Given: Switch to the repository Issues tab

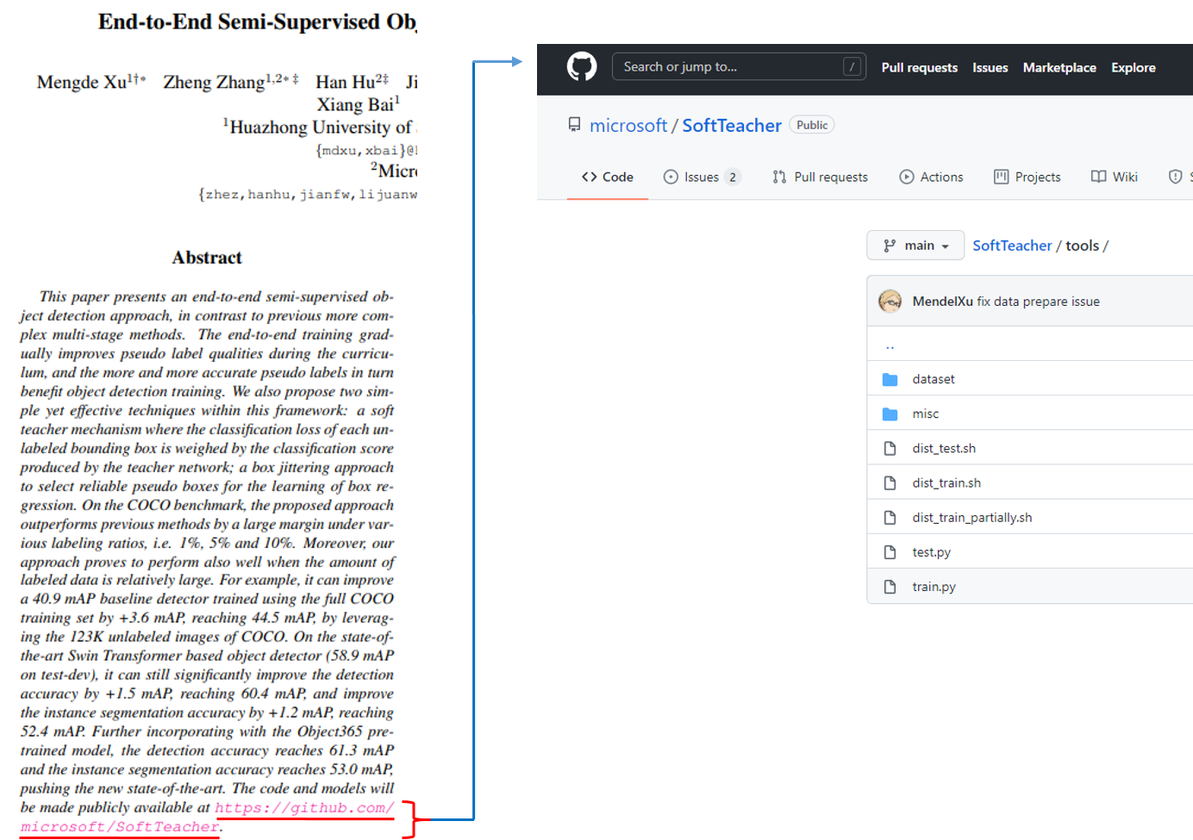Looking at the screenshot, I should point(702,177).
